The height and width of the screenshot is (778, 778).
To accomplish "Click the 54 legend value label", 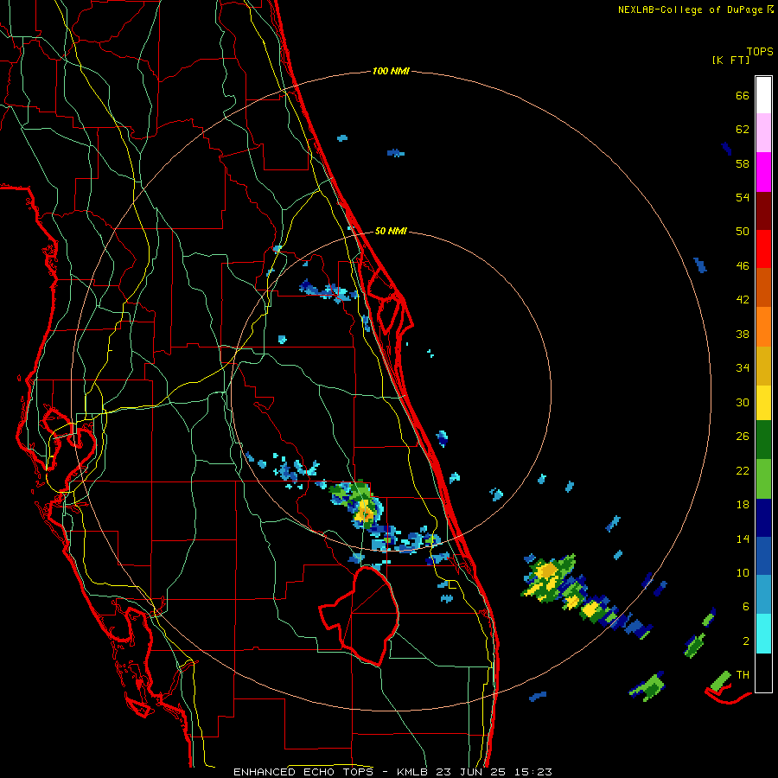I will click(x=743, y=197).
